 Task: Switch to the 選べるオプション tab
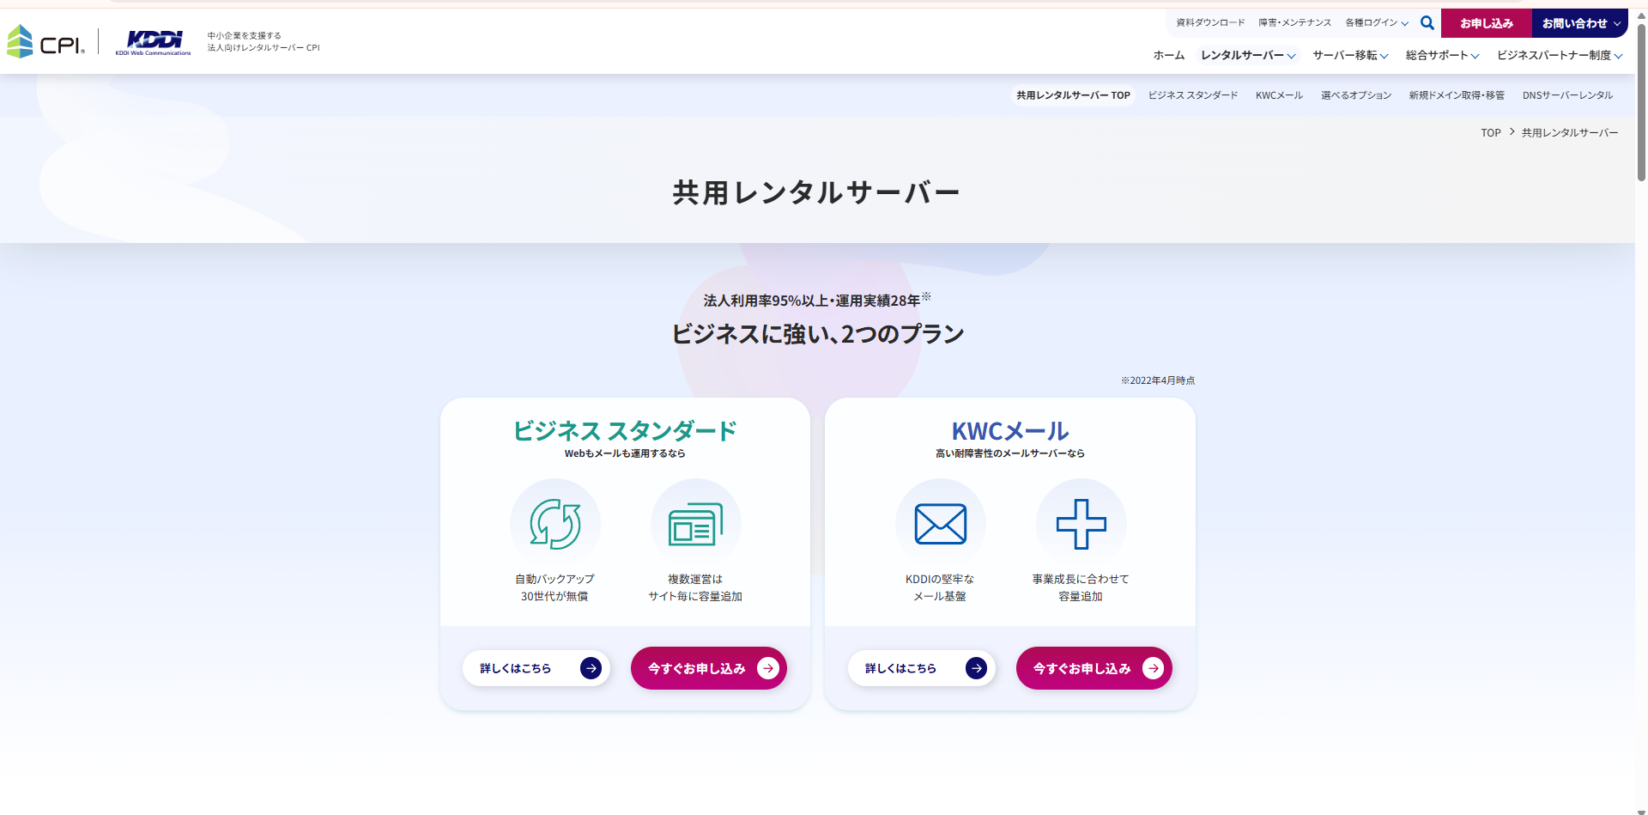pyautogui.click(x=1356, y=95)
